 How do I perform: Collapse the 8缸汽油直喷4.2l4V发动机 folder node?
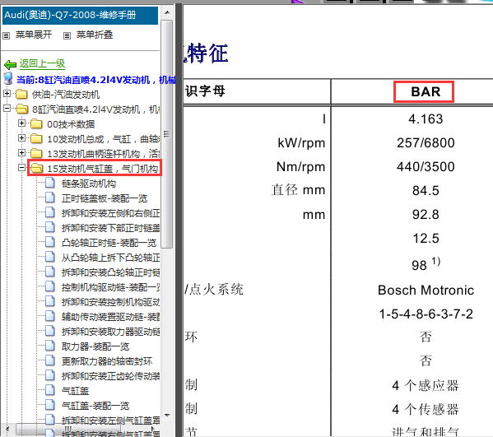click(7, 109)
